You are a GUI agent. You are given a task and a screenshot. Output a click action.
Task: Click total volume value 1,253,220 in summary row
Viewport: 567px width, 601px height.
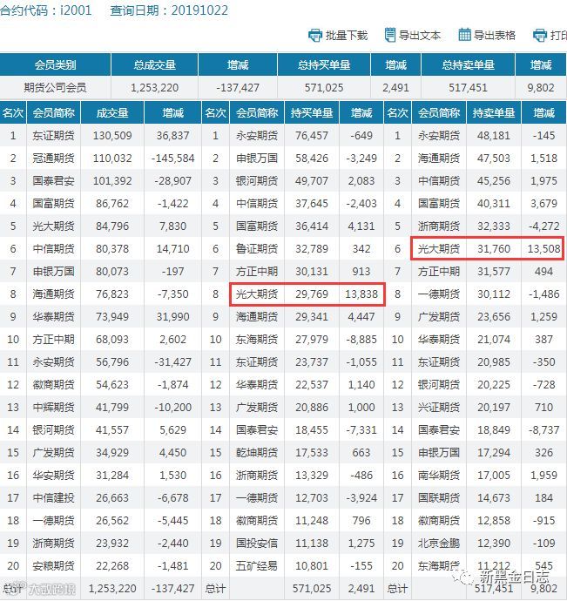tap(154, 88)
